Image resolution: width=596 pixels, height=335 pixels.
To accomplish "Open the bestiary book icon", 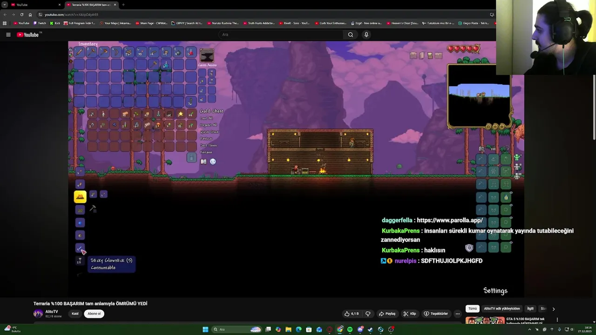I will [x=203, y=161].
